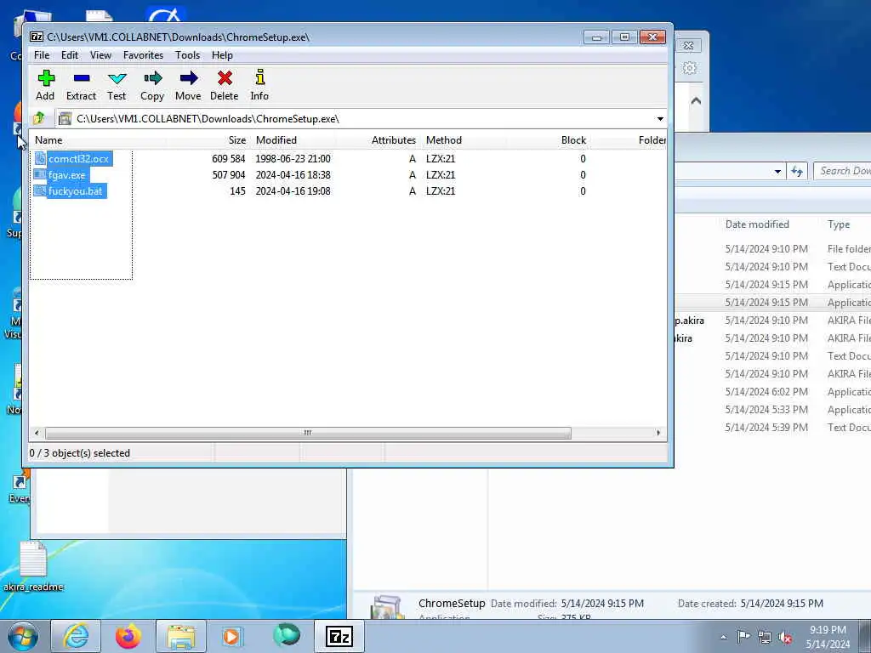
Task: Click the gear icon in the background window
Action: (x=689, y=68)
